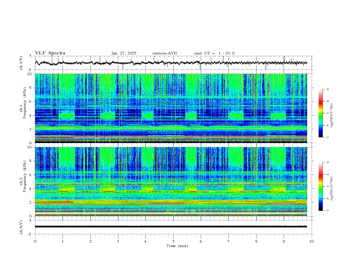Select the "start UT = 1 :10: 0" text
The image size is (351, 271).
coord(214,53)
